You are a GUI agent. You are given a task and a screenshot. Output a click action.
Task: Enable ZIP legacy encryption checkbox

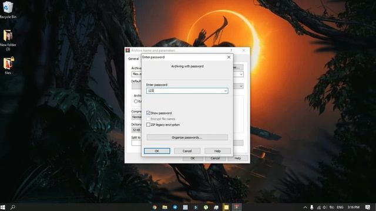click(x=148, y=125)
